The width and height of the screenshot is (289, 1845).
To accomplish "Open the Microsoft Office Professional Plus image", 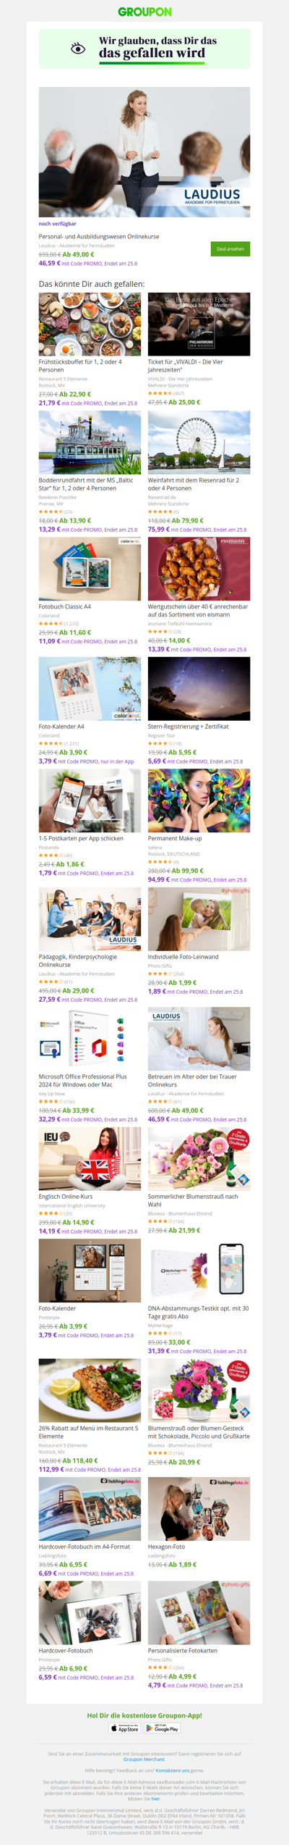I will click(x=90, y=1039).
